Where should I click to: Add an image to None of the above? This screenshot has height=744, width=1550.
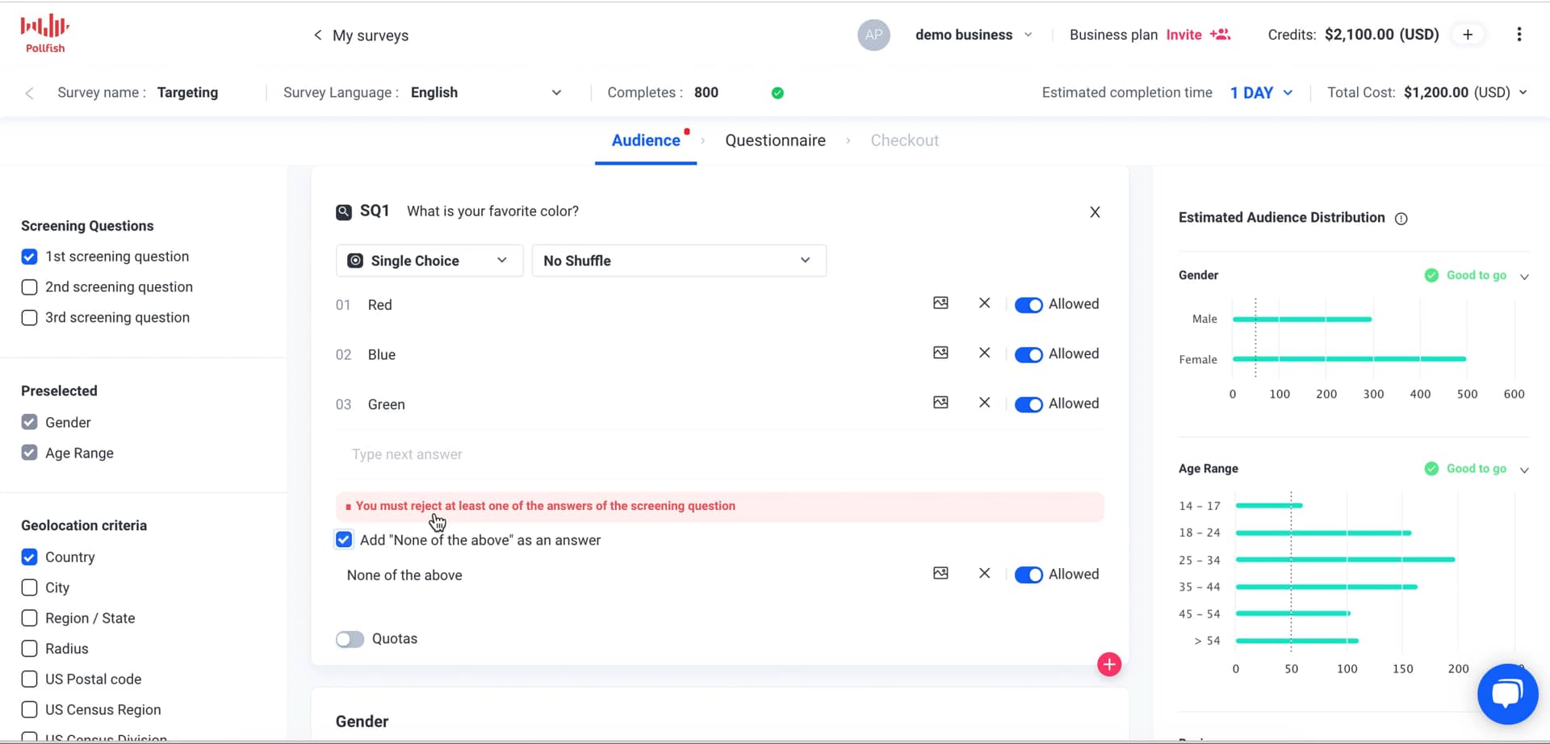[940, 573]
